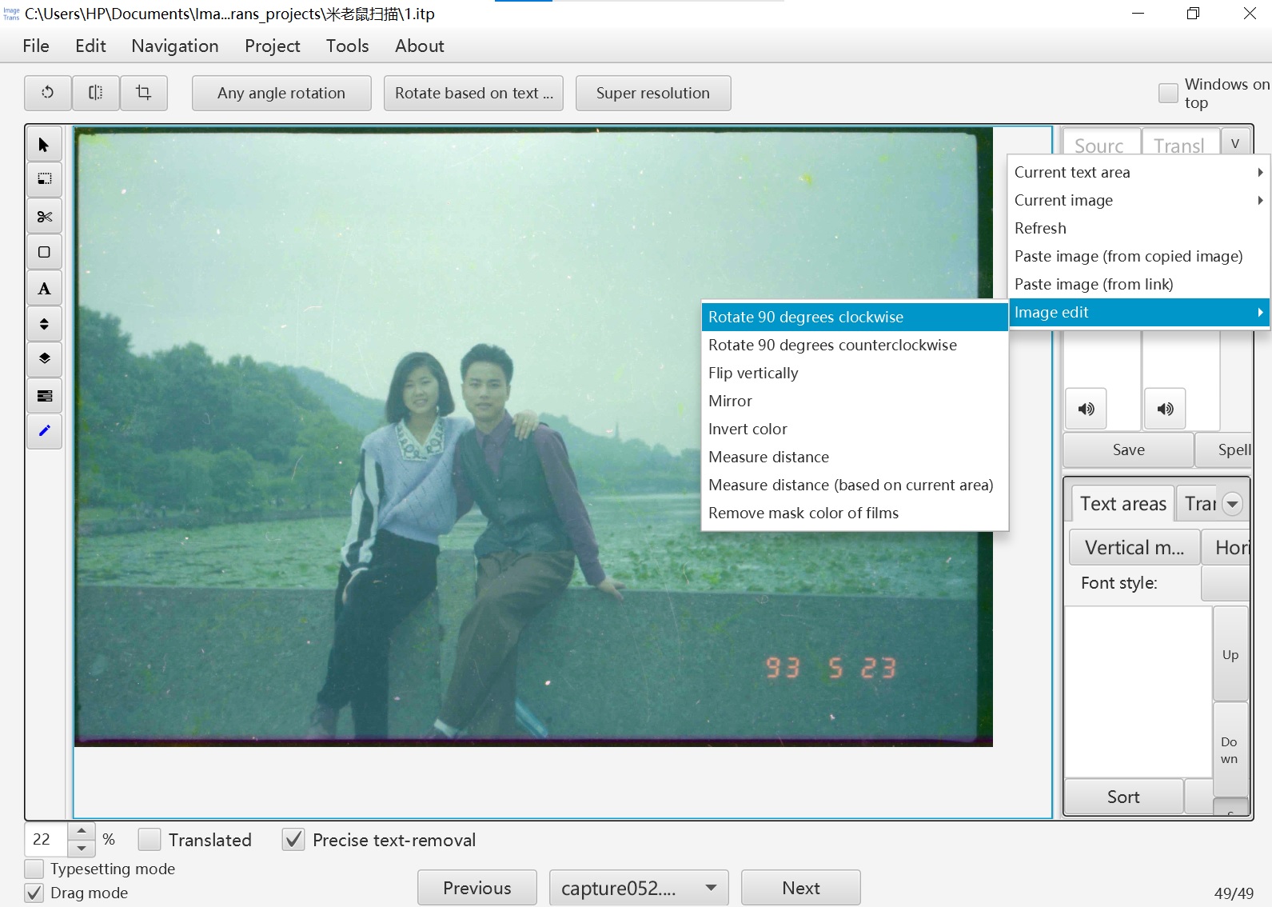Screen dimensions: 1272x907
Task: Click the blue pencil draw tool
Action: (x=44, y=431)
